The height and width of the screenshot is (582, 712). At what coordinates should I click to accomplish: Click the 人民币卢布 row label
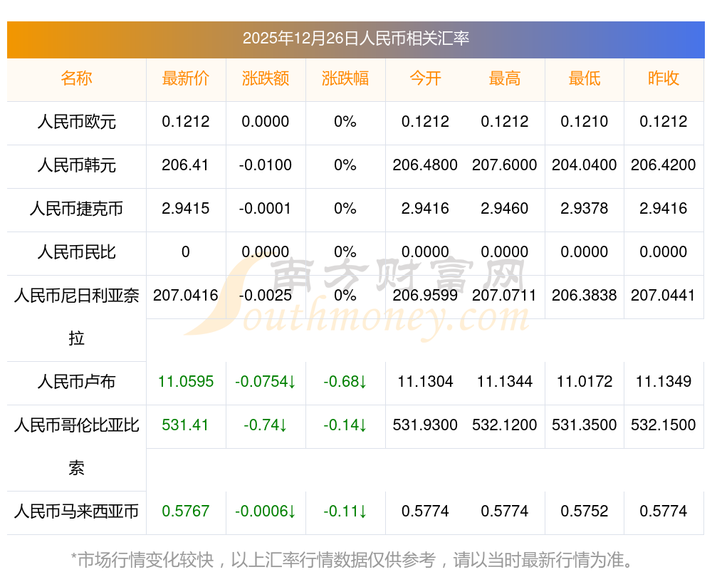76,382
